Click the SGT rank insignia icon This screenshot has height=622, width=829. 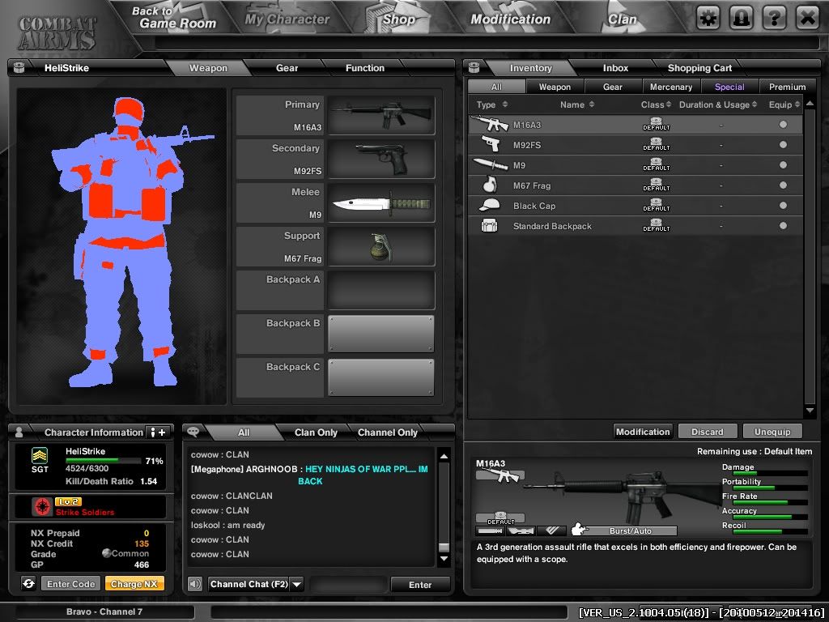pos(40,455)
